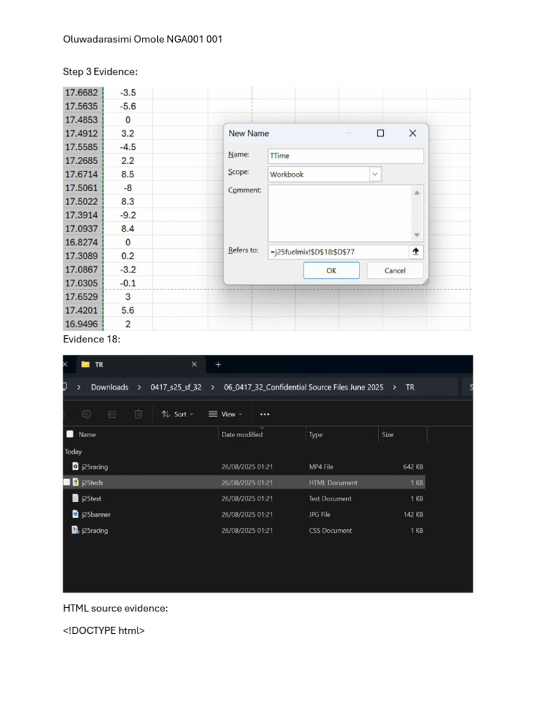Click the Refers to formula field

[338, 252]
